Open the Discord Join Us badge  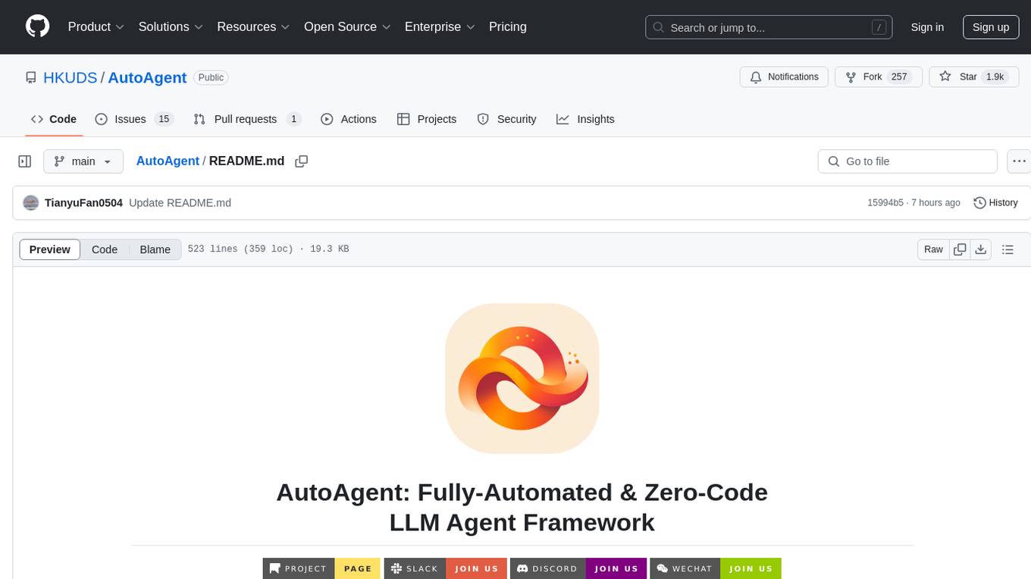pyautogui.click(x=578, y=568)
